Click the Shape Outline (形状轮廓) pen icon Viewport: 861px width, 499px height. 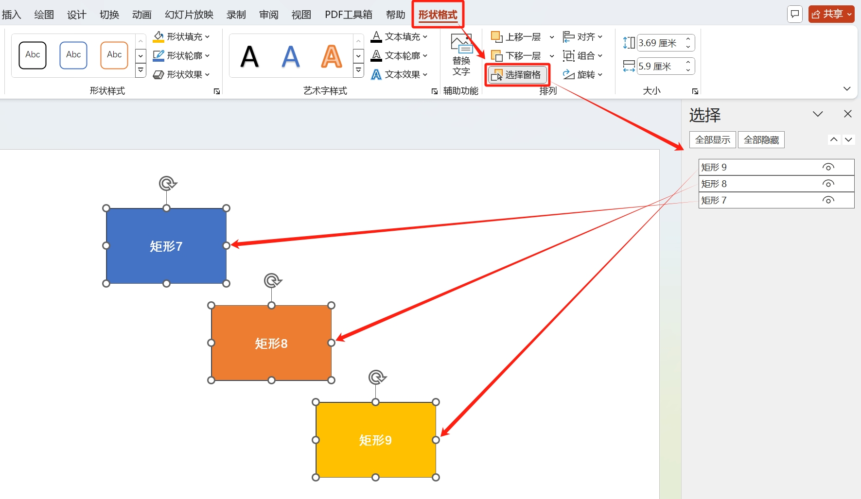point(158,56)
